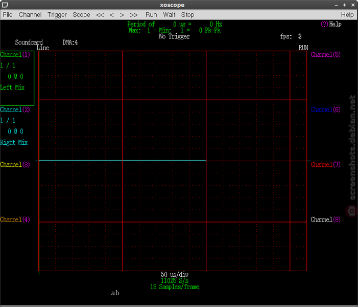
Task: Click Channel 2 '0 @ 0' position text
Action: coord(15,131)
